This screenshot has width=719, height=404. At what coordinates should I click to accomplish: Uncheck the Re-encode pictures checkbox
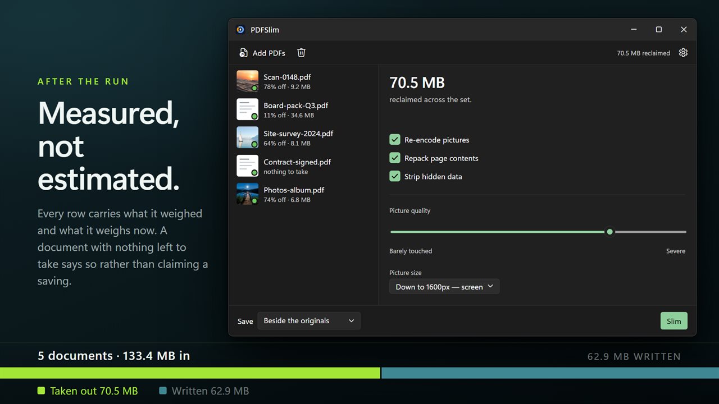(395, 140)
